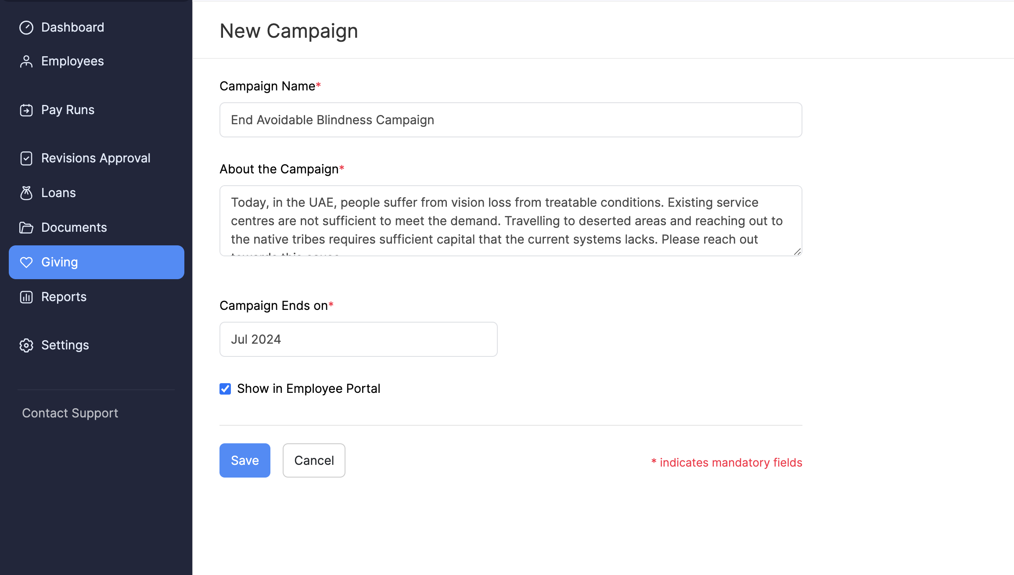Click the Pay Runs icon

pyautogui.click(x=26, y=110)
